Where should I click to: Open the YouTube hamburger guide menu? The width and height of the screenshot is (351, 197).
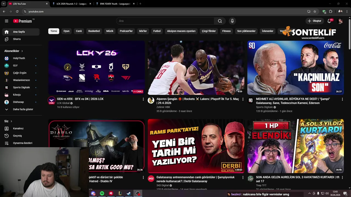point(7,21)
